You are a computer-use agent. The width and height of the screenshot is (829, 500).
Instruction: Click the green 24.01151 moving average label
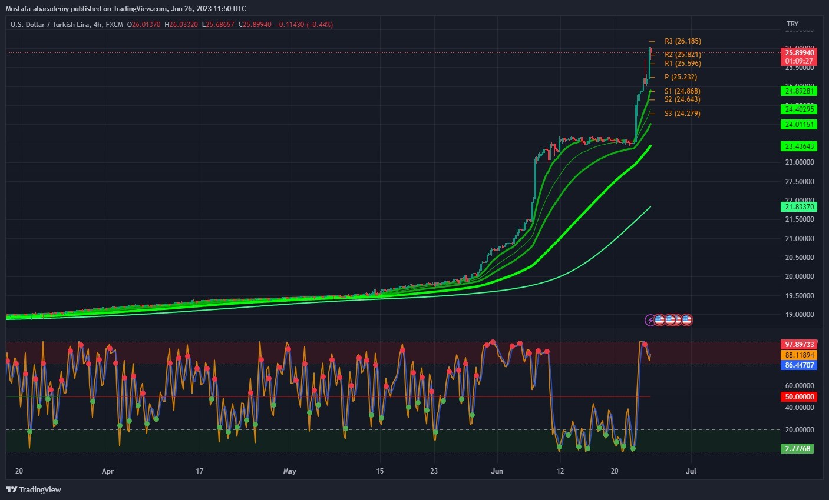click(800, 125)
